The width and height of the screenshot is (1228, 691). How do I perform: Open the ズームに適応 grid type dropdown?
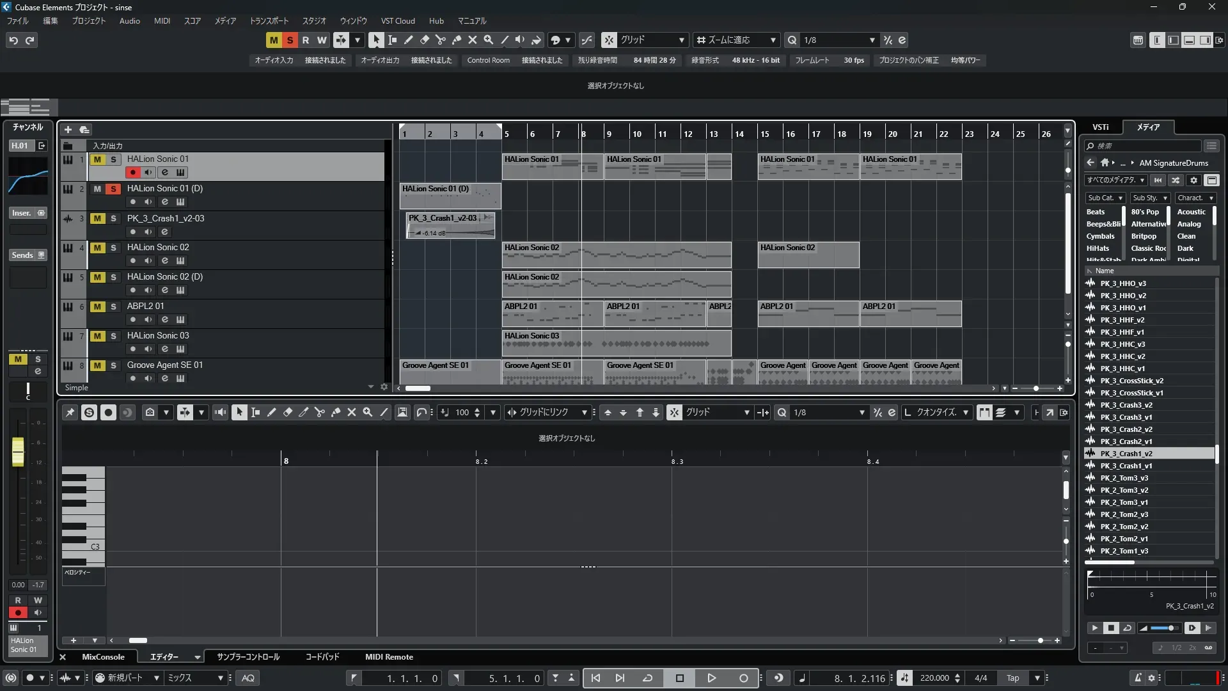(x=737, y=40)
